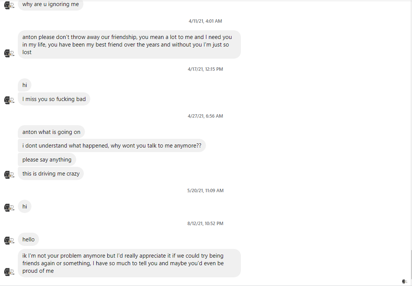412x286 pixels.
Task: Select the 'ik I'm not your problem anymore' message
Action: coord(129,263)
